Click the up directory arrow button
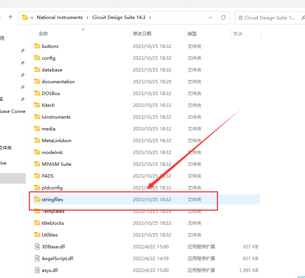 coord(10,17)
